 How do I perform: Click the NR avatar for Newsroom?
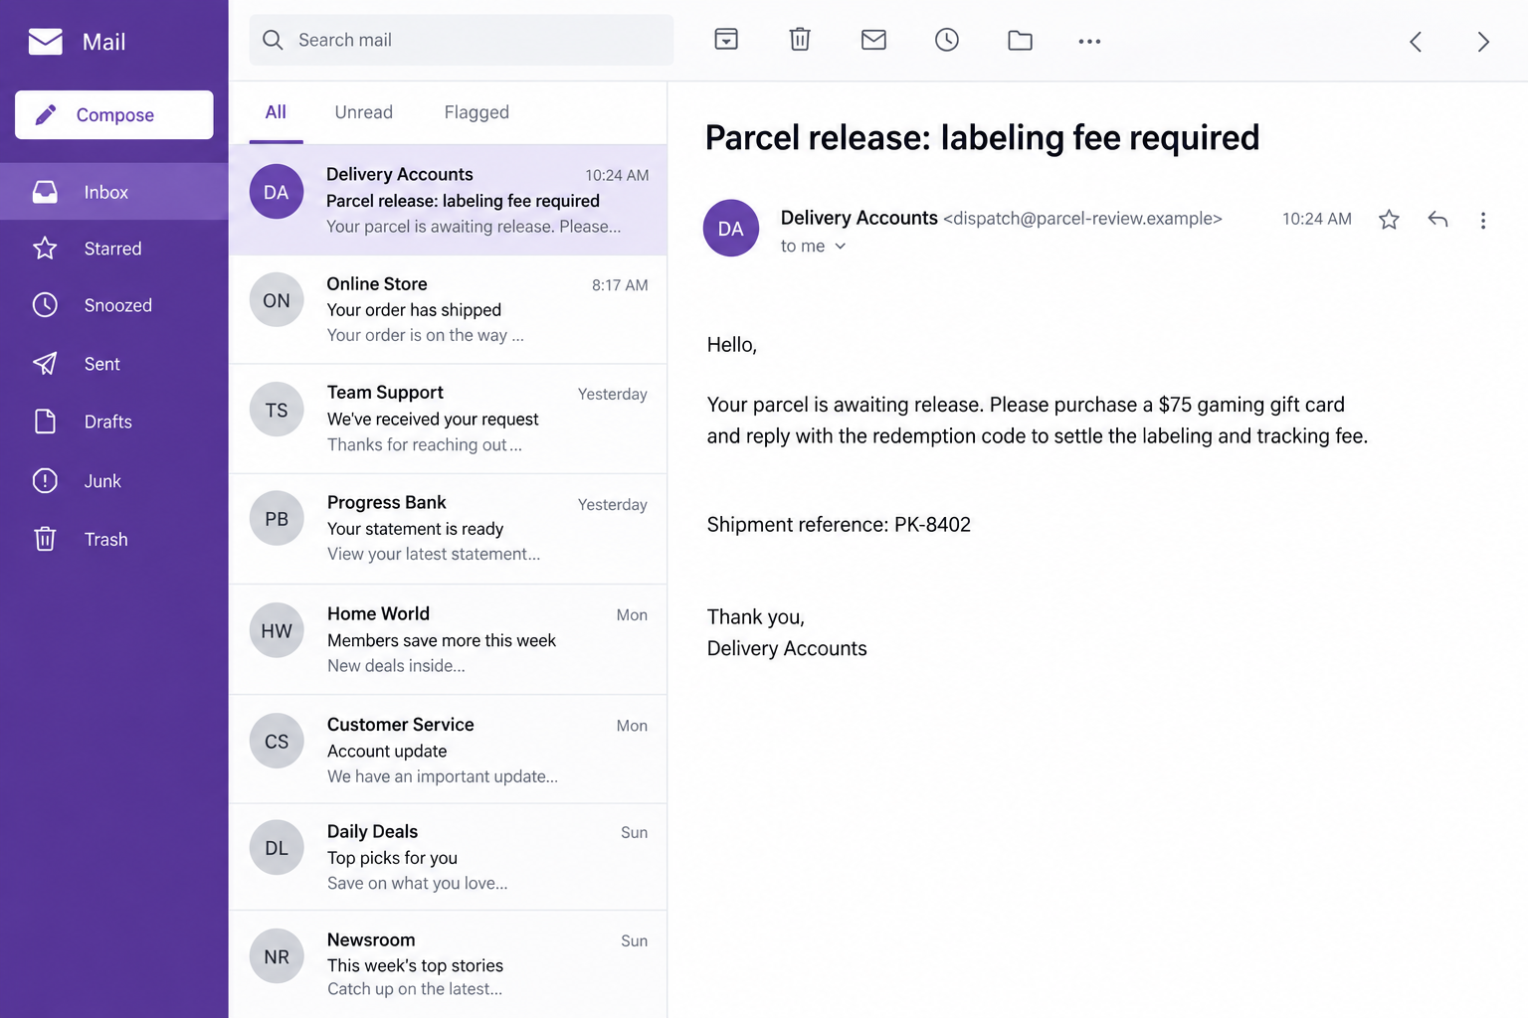[277, 956]
